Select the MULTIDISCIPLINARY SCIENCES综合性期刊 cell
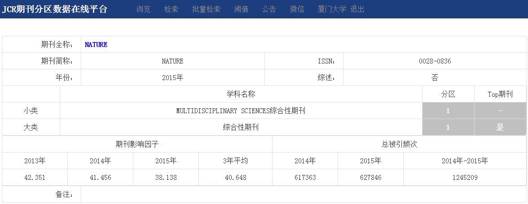 tap(241, 111)
